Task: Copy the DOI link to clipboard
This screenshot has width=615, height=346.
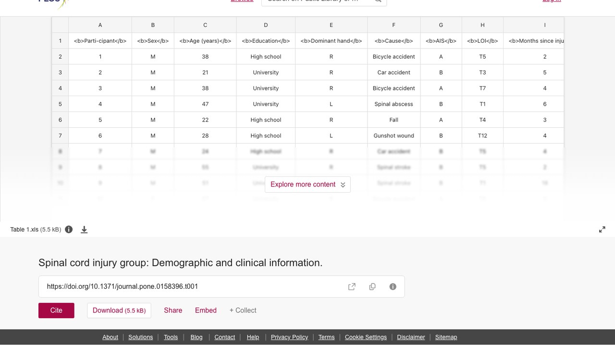Action: point(372,286)
